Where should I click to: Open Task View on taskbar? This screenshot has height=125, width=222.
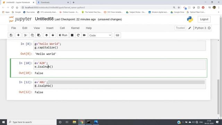pos(67,122)
